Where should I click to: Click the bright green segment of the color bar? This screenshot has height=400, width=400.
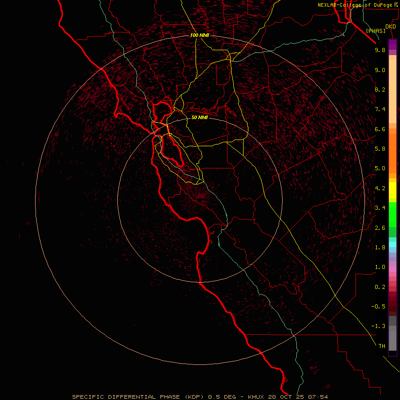[x=392, y=214]
